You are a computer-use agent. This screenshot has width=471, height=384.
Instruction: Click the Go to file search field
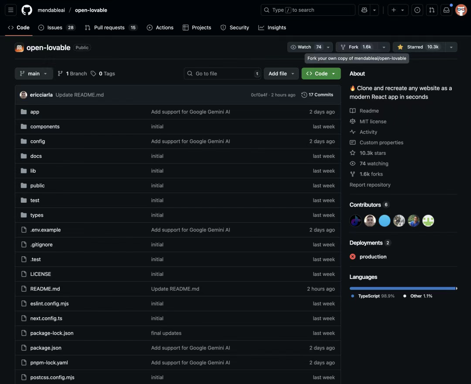point(222,74)
